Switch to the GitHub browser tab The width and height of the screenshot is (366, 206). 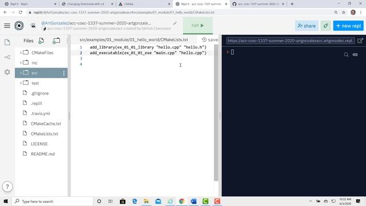258,4
